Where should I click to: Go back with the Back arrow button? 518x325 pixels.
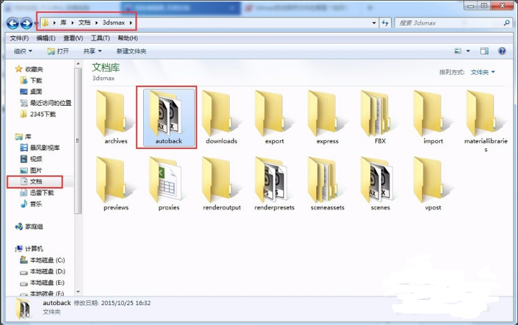click(12, 23)
